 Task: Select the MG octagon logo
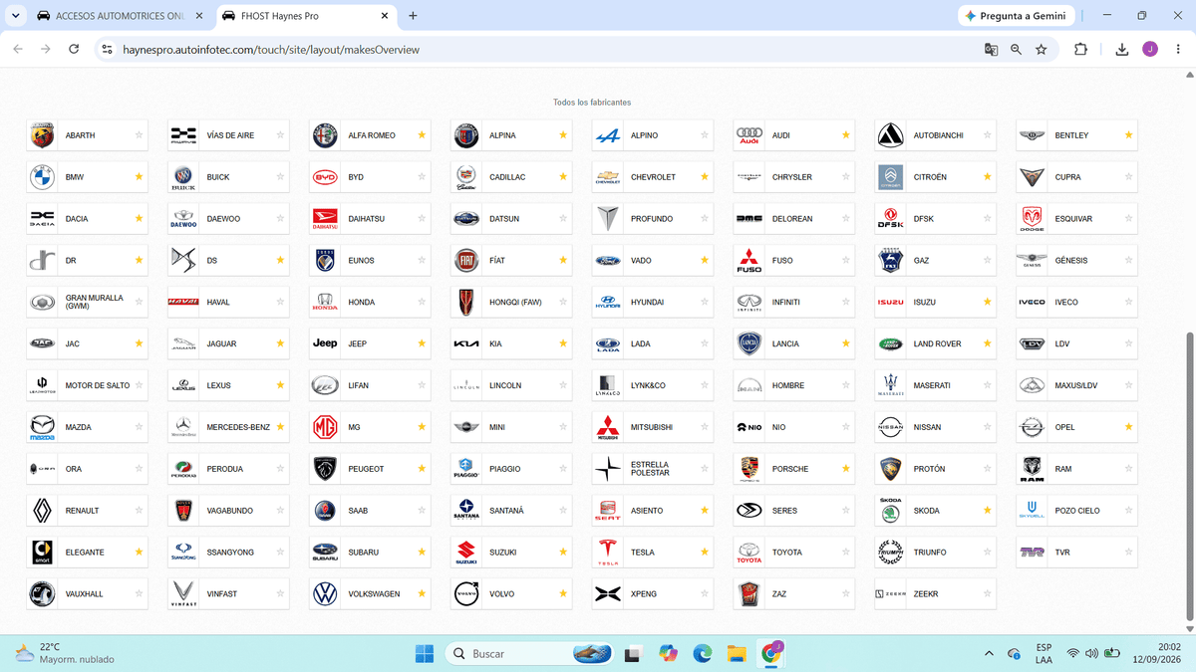click(325, 428)
